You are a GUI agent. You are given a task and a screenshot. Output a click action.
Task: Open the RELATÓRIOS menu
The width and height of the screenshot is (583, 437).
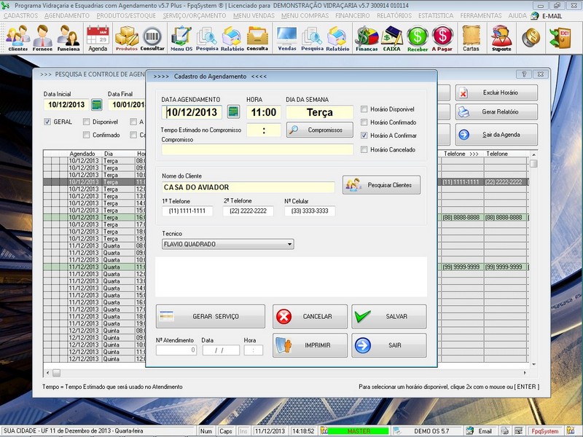394,15
